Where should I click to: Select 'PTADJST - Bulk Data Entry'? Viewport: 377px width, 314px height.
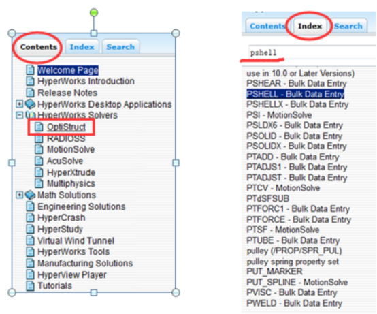pos(297,178)
